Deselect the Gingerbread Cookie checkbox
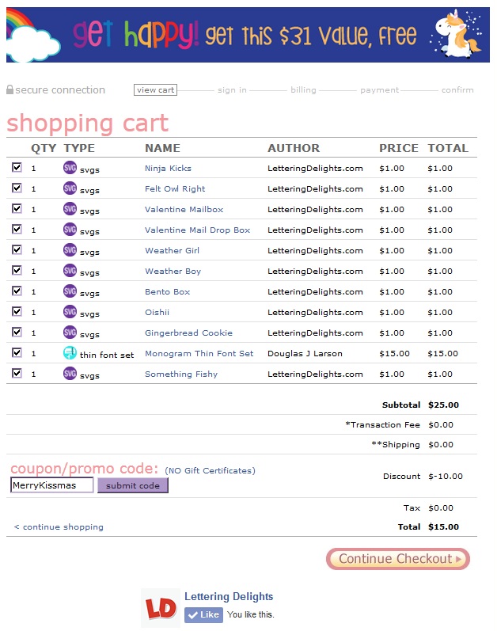Image resolution: width=497 pixels, height=631 pixels. click(17, 333)
